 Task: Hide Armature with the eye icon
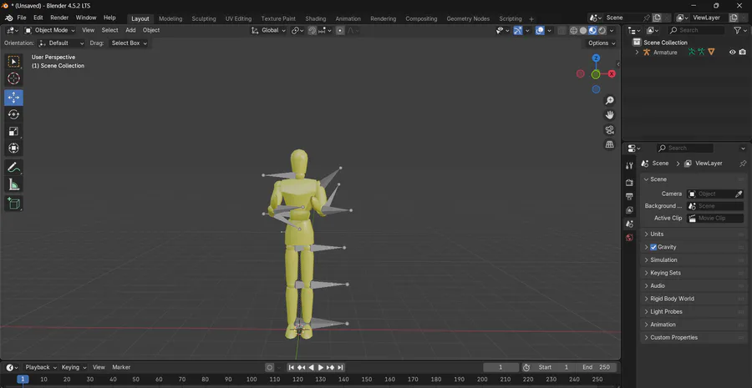click(x=732, y=53)
